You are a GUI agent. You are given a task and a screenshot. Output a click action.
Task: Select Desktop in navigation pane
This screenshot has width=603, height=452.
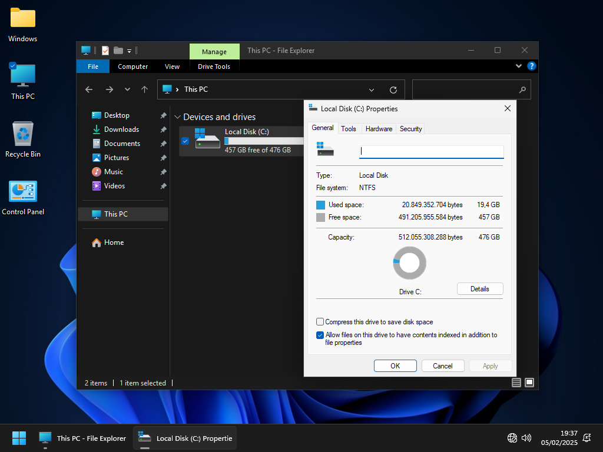click(117, 115)
